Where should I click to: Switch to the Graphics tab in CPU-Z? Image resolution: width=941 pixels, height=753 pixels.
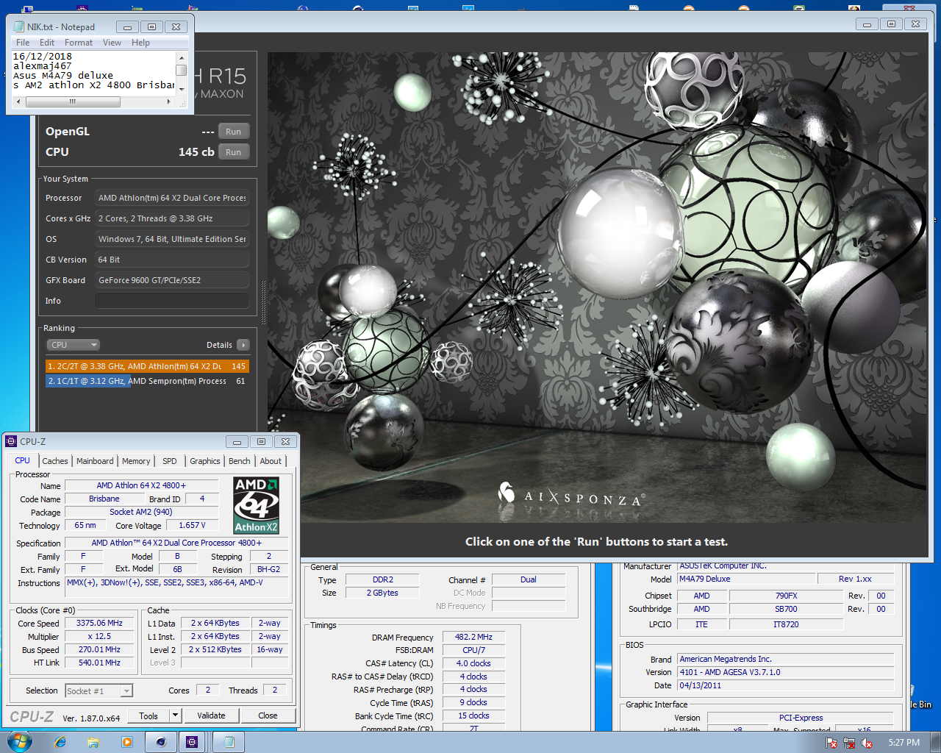(x=205, y=461)
